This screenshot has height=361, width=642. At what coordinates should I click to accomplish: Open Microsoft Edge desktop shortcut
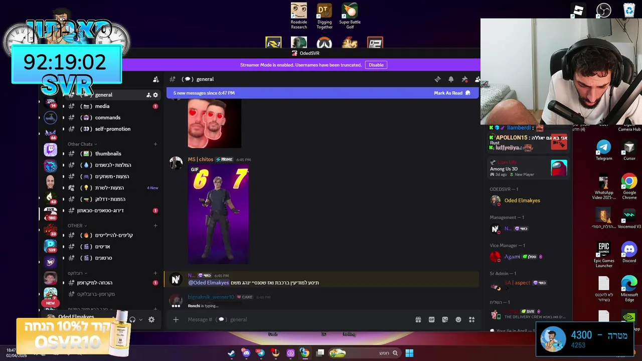(629, 289)
